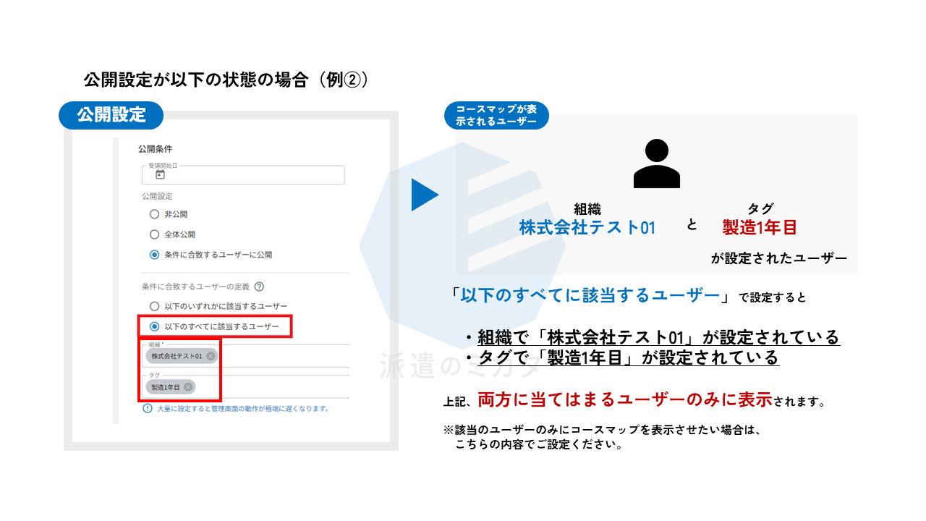
Task: Click the blue 株式会社テスト01 organization text
Action: (587, 227)
